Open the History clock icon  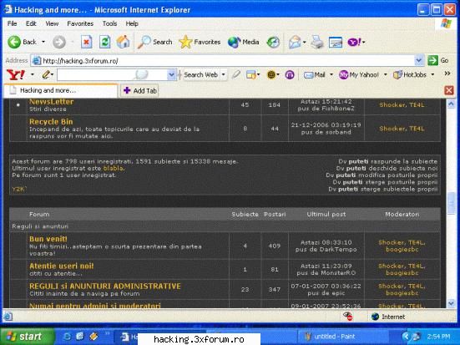(273, 42)
